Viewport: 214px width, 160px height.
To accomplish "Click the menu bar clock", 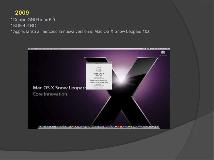I will click(x=162, y=49).
